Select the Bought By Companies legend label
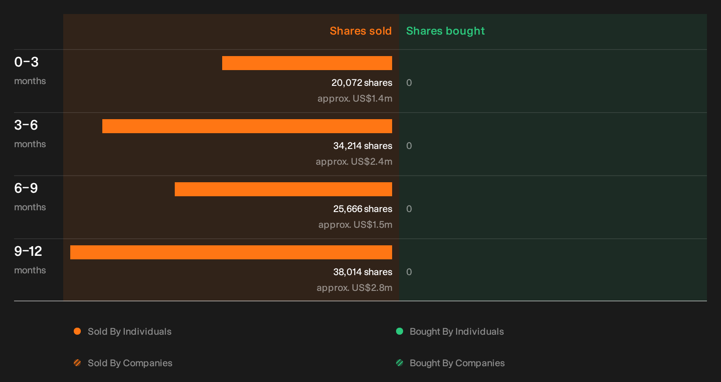The height and width of the screenshot is (382, 721). coord(457,363)
